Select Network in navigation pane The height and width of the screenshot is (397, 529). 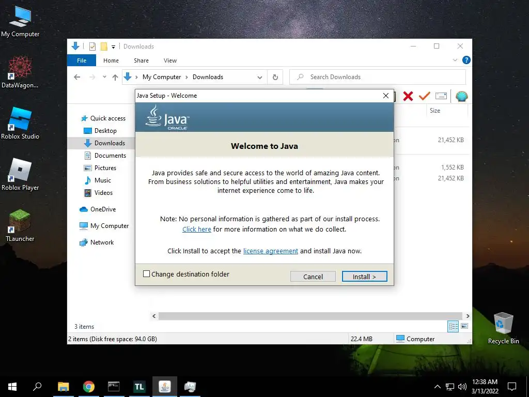(97, 242)
